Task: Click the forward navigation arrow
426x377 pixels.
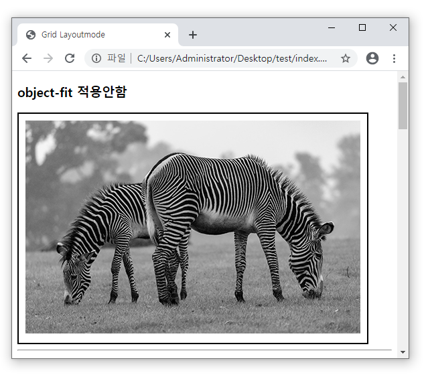Action: click(x=48, y=58)
